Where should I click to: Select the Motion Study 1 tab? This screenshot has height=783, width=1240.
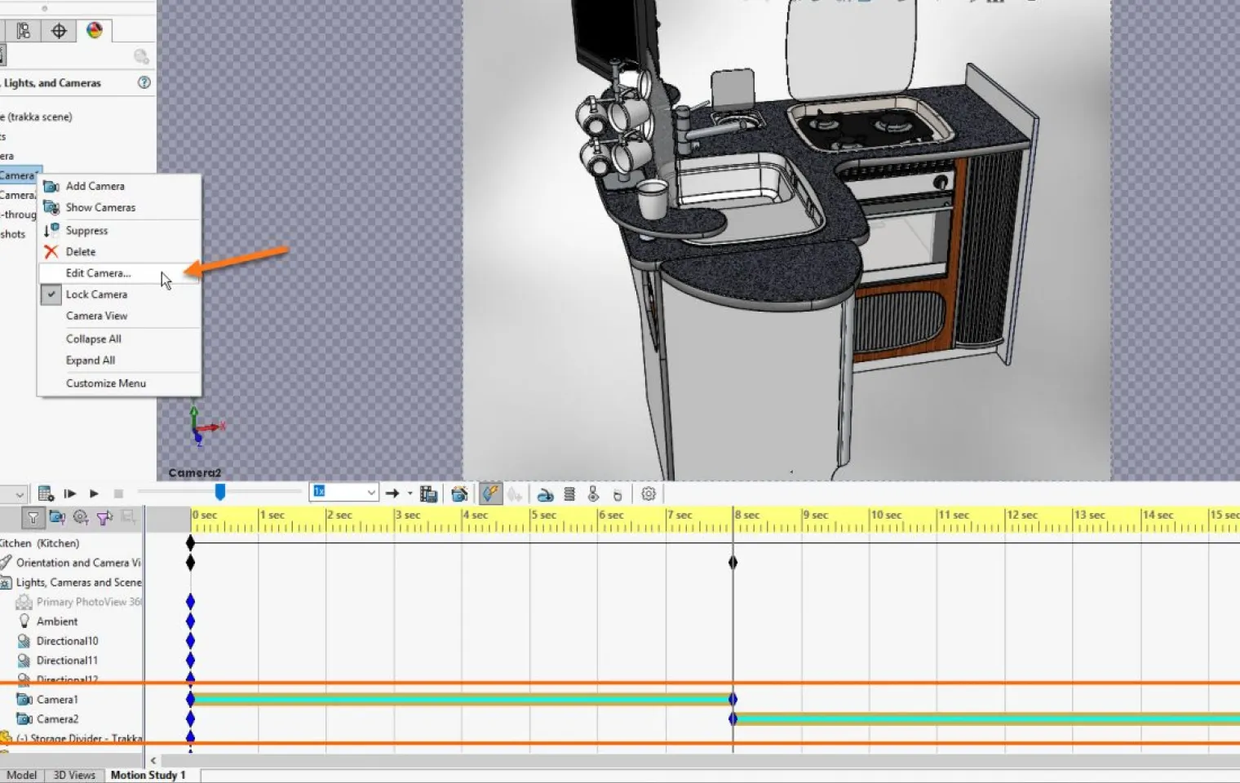point(148,775)
